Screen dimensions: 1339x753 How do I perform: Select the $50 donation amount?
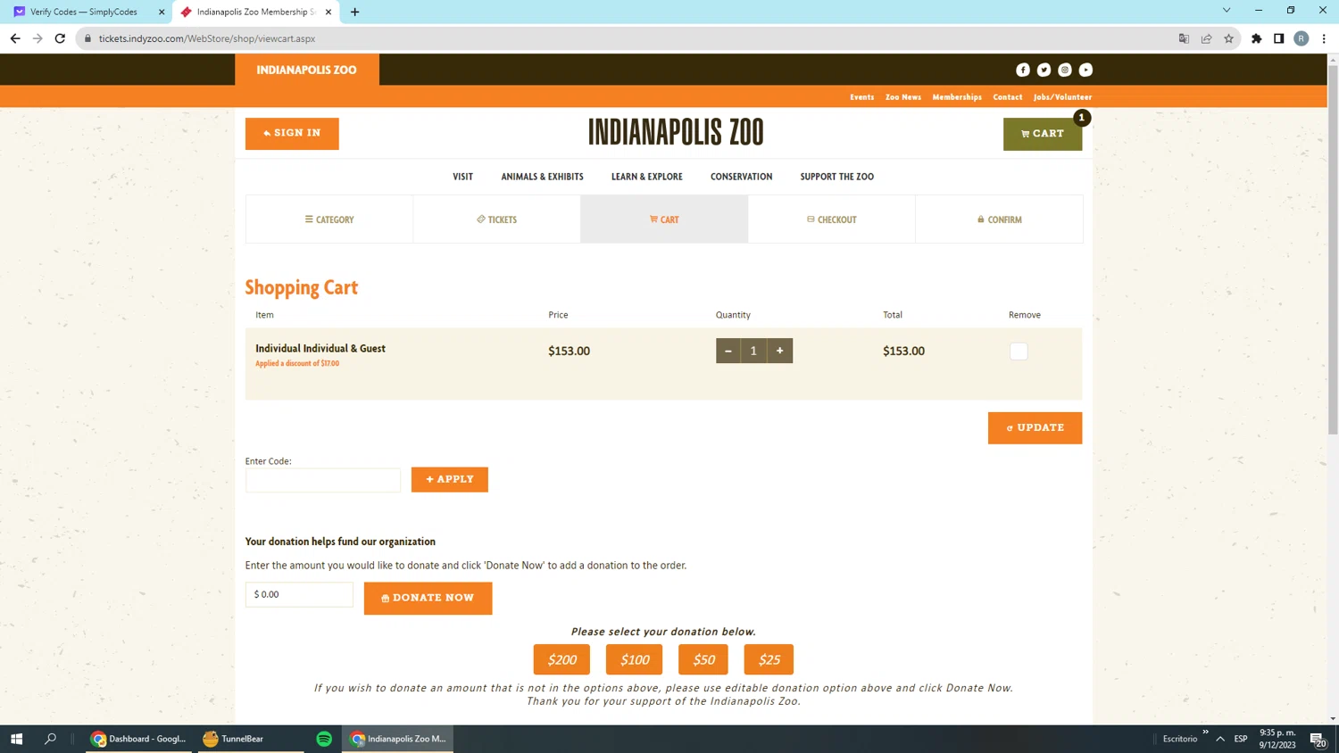(x=703, y=659)
